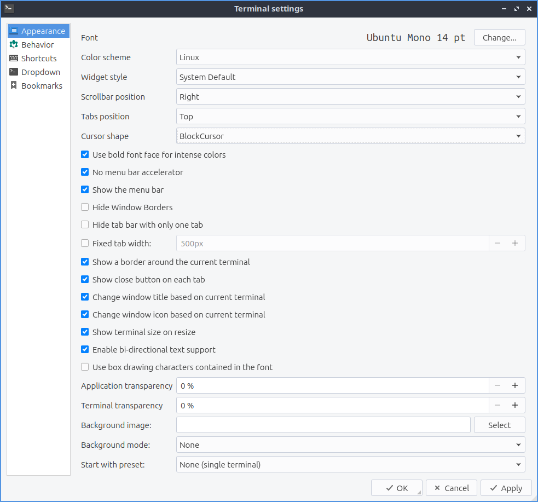Click the Background image text field
538x502 pixels.
(x=323, y=425)
